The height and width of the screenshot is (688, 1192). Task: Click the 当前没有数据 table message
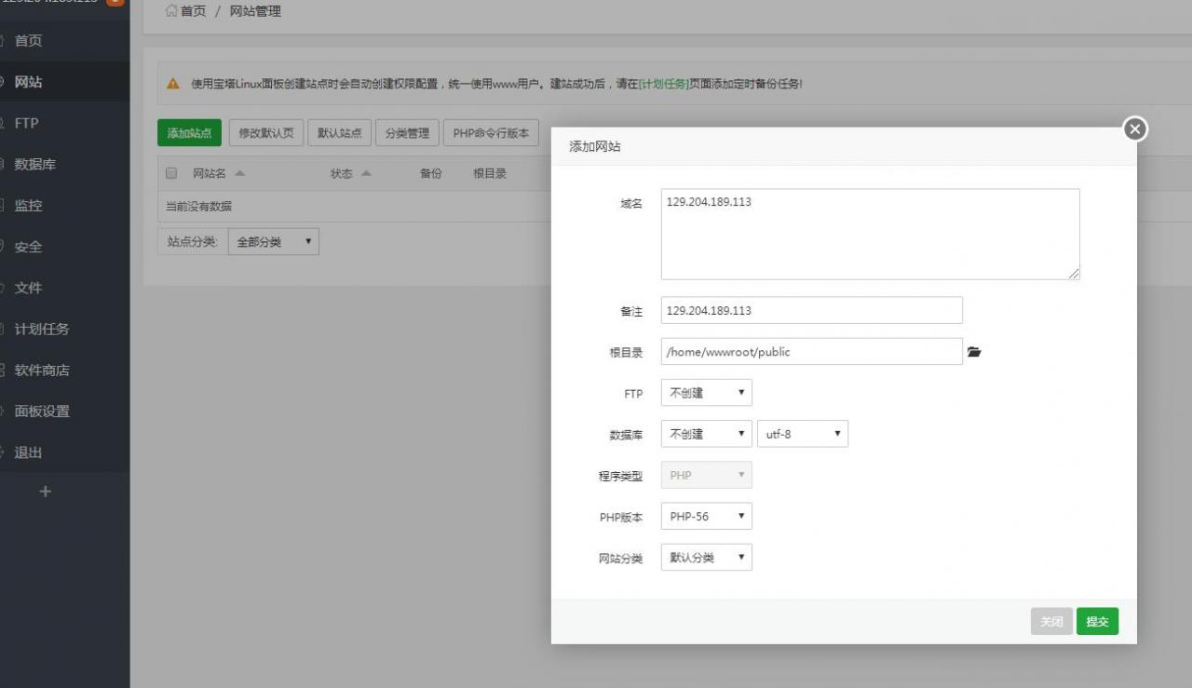click(198, 207)
